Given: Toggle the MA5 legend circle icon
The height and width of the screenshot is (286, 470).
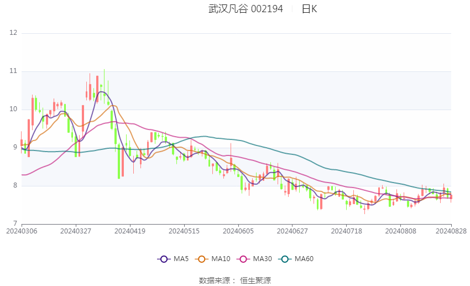Looking at the screenshot, I should [164, 259].
